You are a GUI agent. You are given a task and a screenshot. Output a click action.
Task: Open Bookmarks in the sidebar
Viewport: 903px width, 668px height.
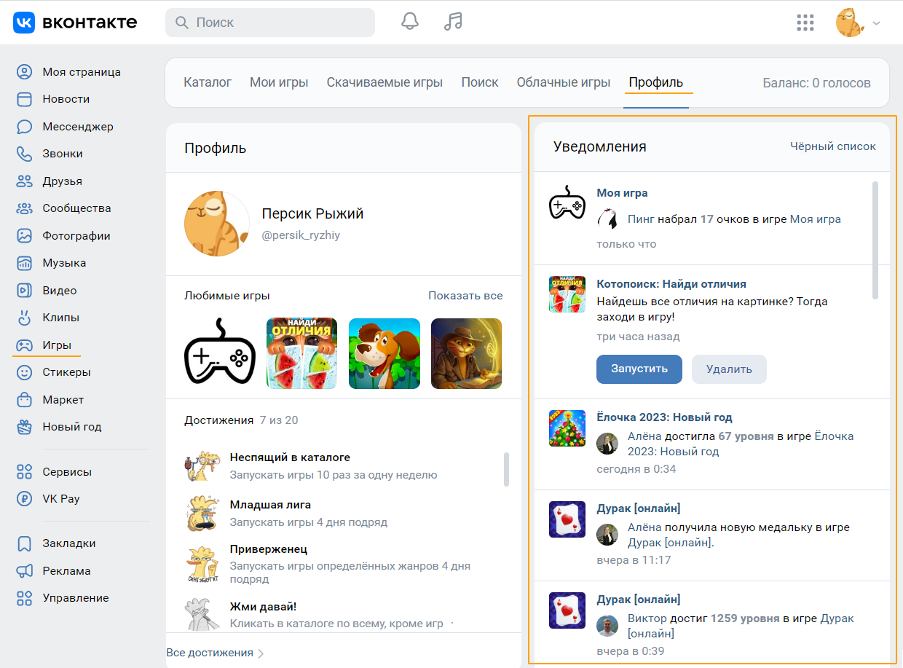(x=68, y=543)
